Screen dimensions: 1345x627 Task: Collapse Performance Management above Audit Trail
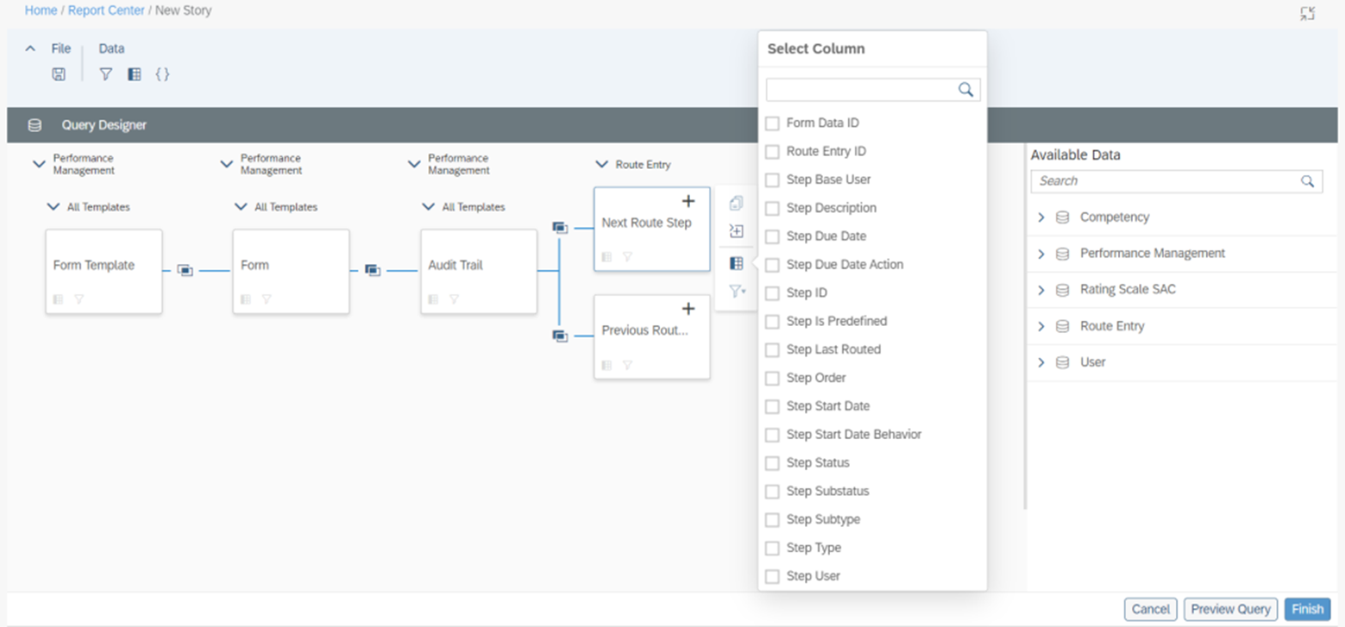[414, 164]
